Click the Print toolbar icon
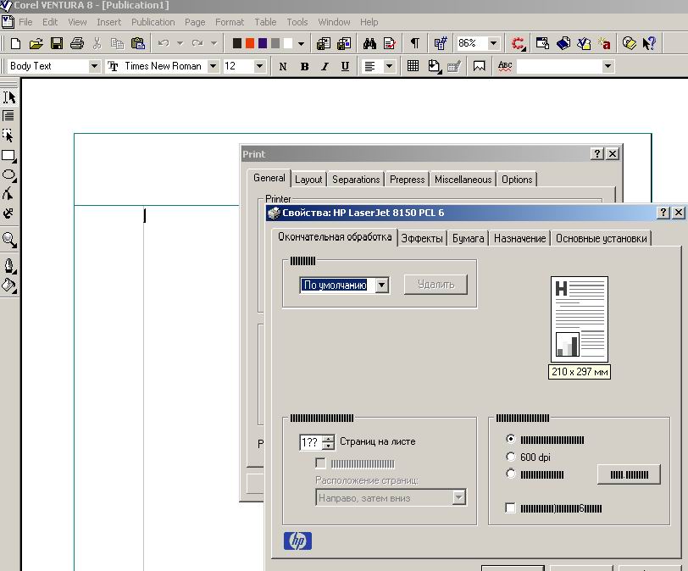Image resolution: width=688 pixels, height=571 pixels. tap(77, 43)
